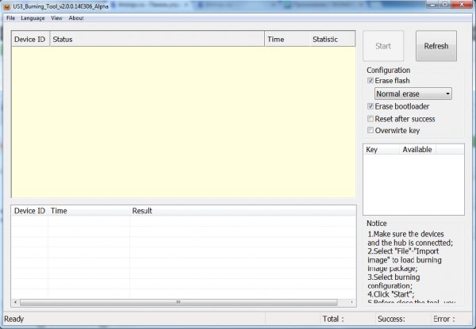This screenshot has width=476, height=329.
Task: Click the Error counter in status bar
Action: tap(444, 319)
